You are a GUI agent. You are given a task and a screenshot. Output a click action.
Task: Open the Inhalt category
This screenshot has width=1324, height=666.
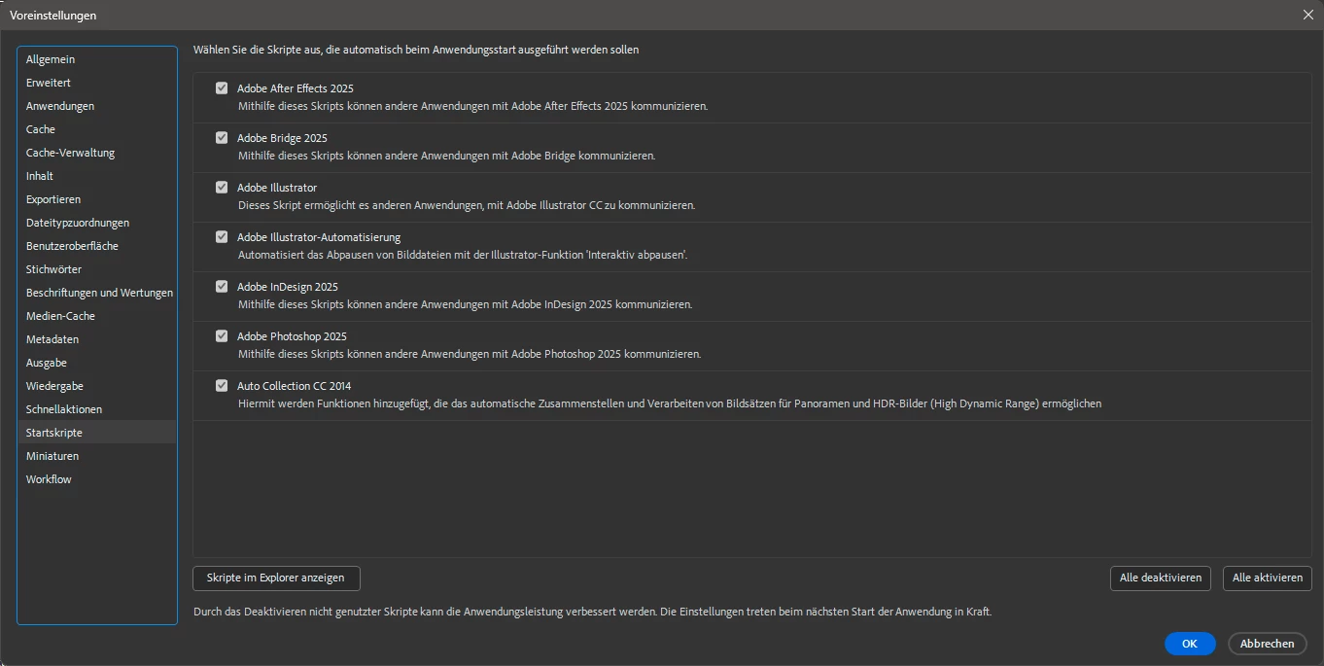pyautogui.click(x=97, y=176)
